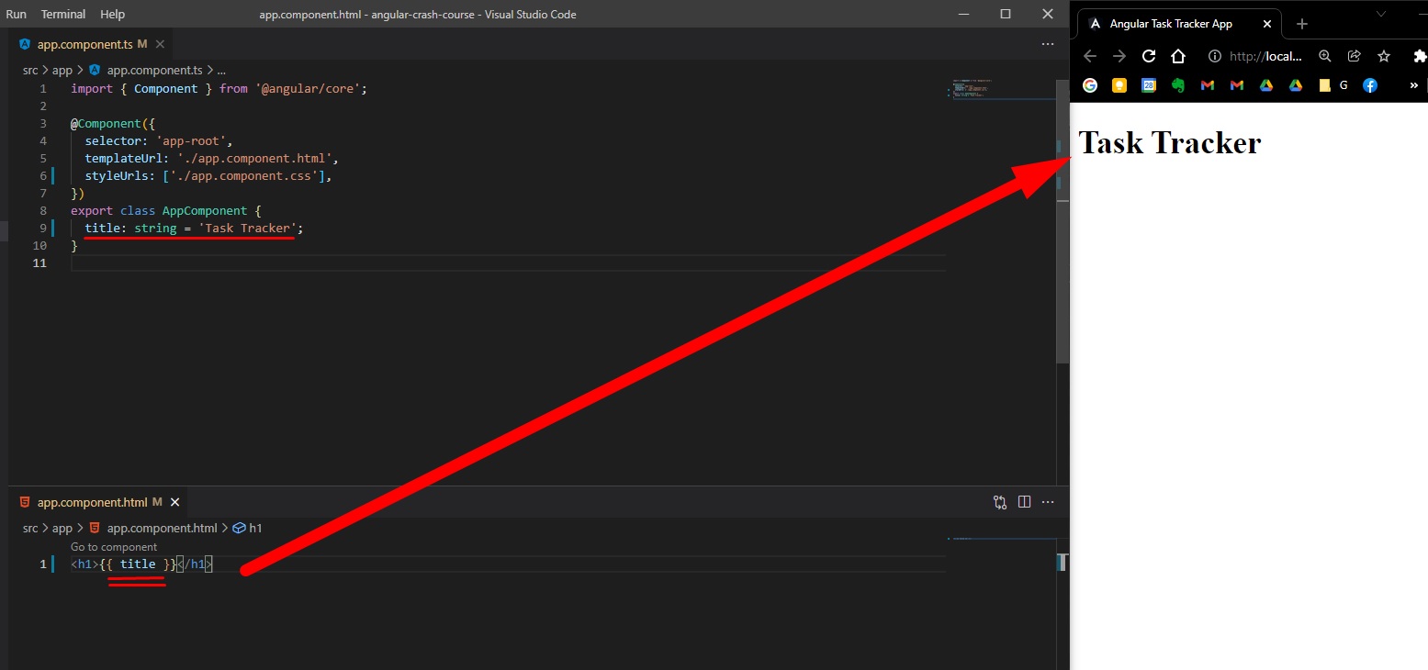Click the browser Back arrow
This screenshot has width=1428, height=670.
tap(1090, 56)
